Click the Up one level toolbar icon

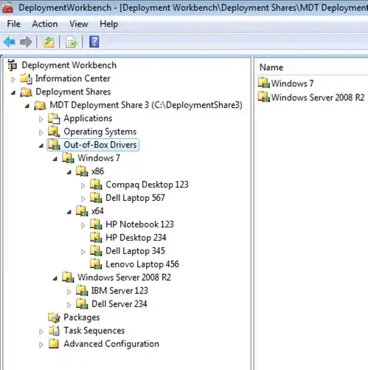(x=49, y=42)
